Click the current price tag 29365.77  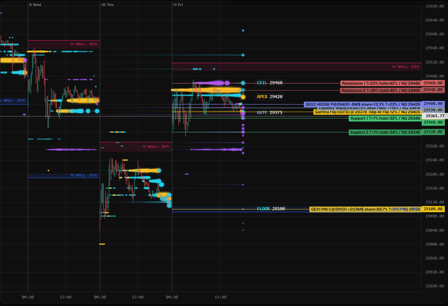(435, 116)
